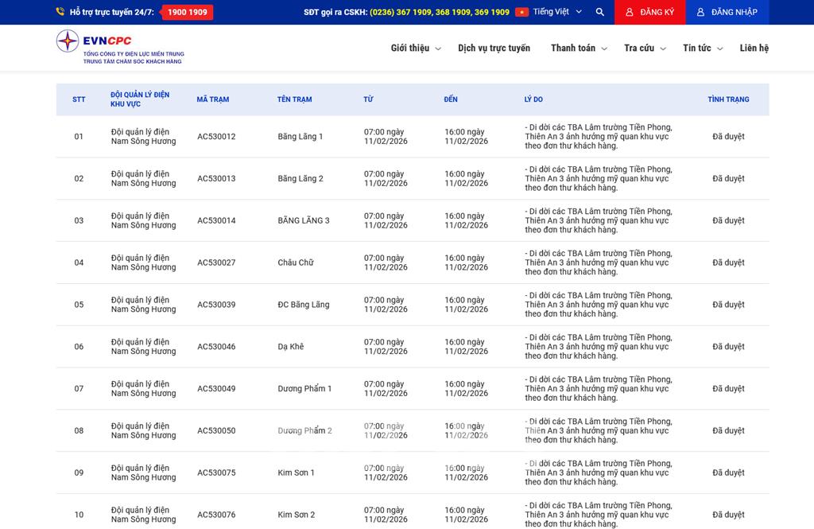
Task: Expand the Giới thiệu menu
Action: (x=415, y=49)
